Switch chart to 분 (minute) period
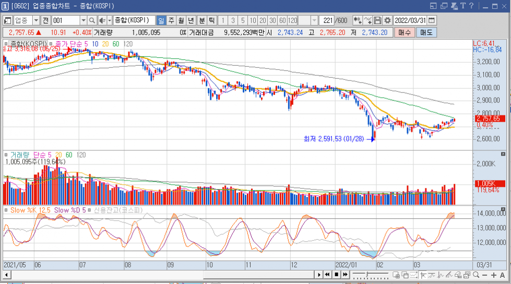Screen dimensions: 511x284 [202, 20]
